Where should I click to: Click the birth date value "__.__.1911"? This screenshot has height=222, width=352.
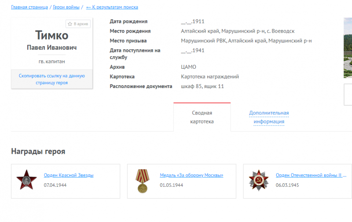coord(193,21)
